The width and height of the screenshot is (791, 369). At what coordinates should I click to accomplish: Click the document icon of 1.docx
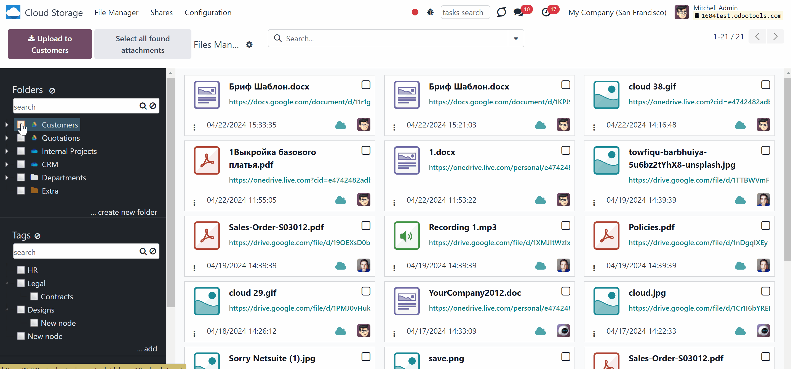click(407, 160)
